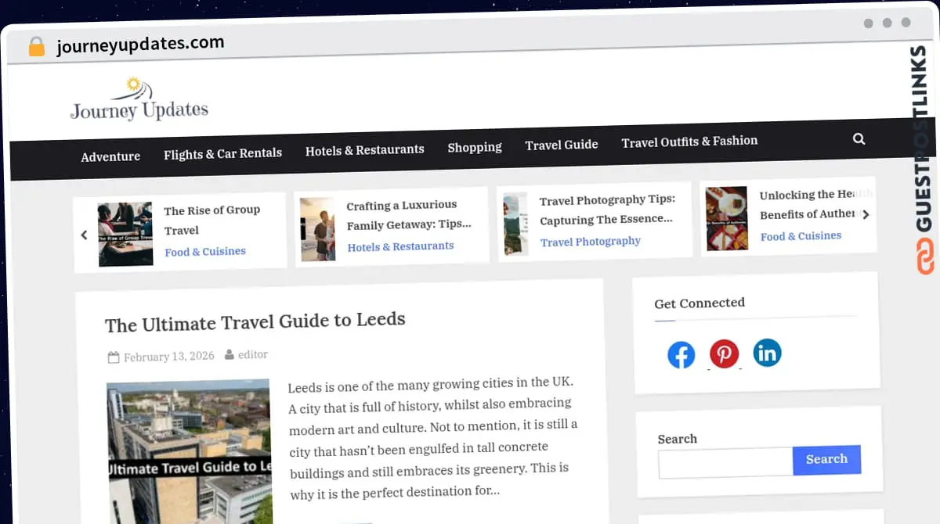Open Travel Photography category link
The height and width of the screenshot is (524, 940).
click(591, 242)
